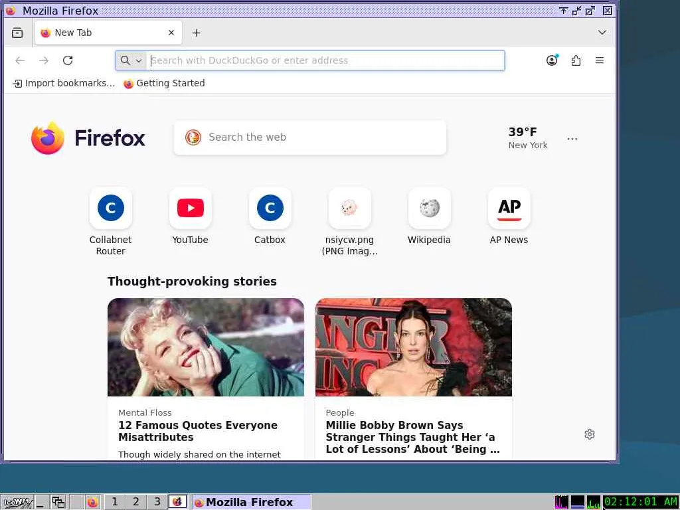This screenshot has width=680, height=510.
Task: Open the search engine selector dropdown
Action: 131,60
